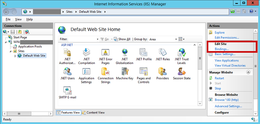Open the File menu
This screenshot has width=260, height=124.
click(8, 19)
